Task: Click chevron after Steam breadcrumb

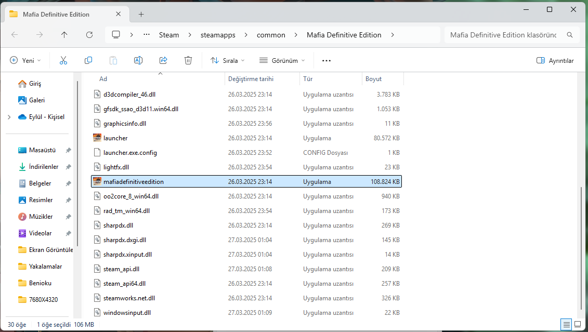Action: tap(190, 35)
